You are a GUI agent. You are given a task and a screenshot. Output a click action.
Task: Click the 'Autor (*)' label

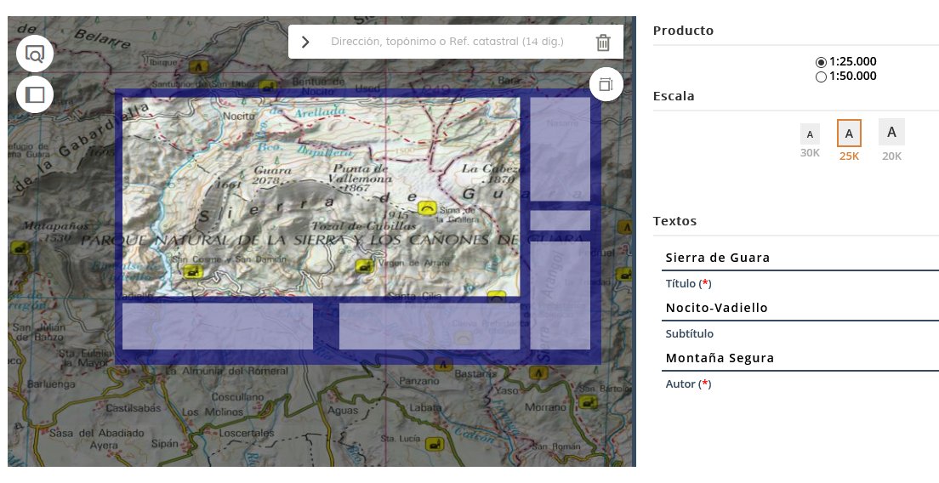[x=689, y=384]
